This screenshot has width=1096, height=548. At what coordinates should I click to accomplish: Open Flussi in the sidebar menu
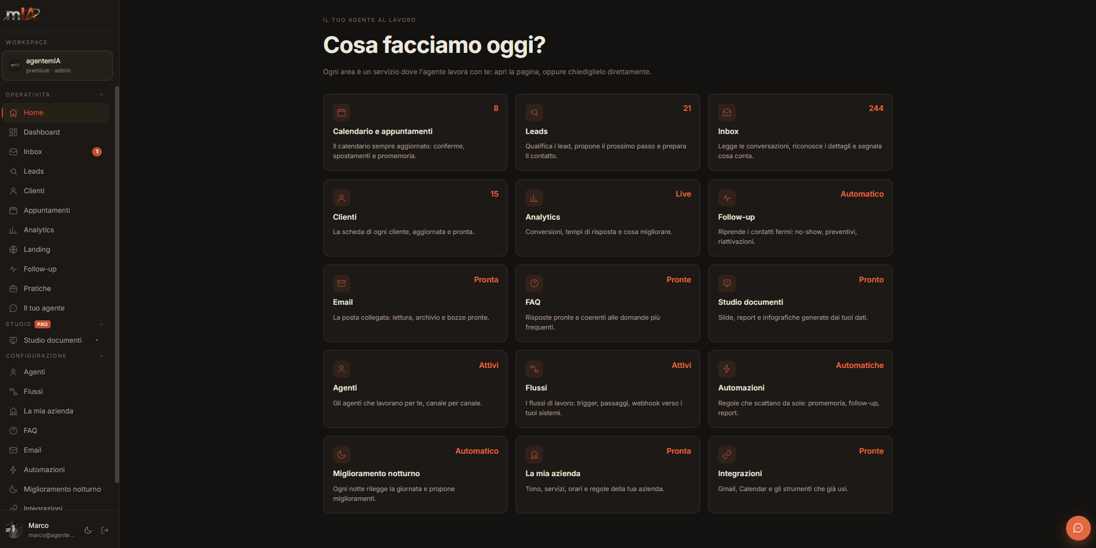pos(55,392)
